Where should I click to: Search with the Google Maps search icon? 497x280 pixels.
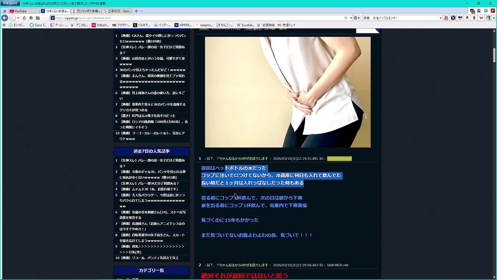tap(488, 18)
